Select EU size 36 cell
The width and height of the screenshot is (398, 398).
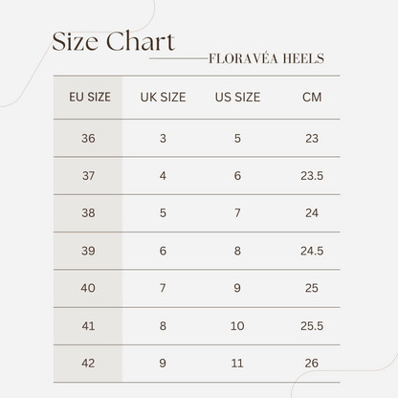[88, 139]
